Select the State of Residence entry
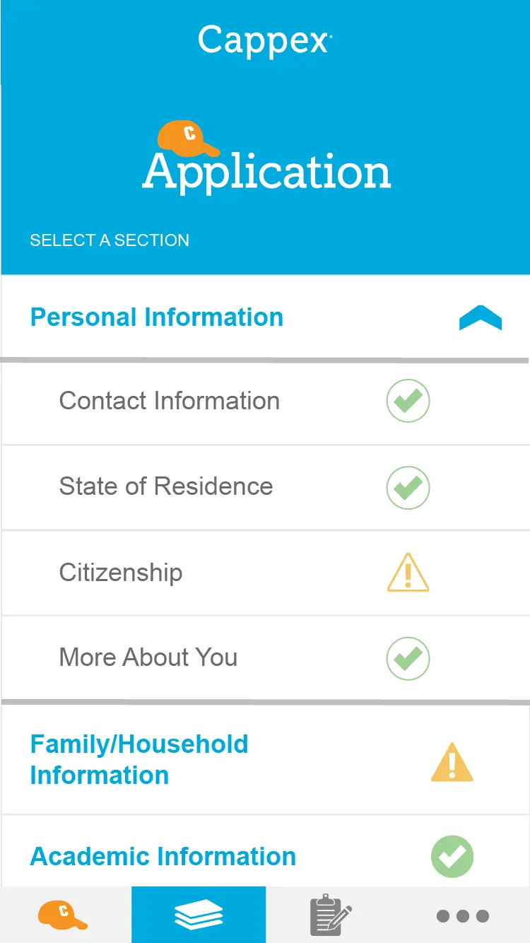The width and height of the screenshot is (530, 943). [x=166, y=486]
